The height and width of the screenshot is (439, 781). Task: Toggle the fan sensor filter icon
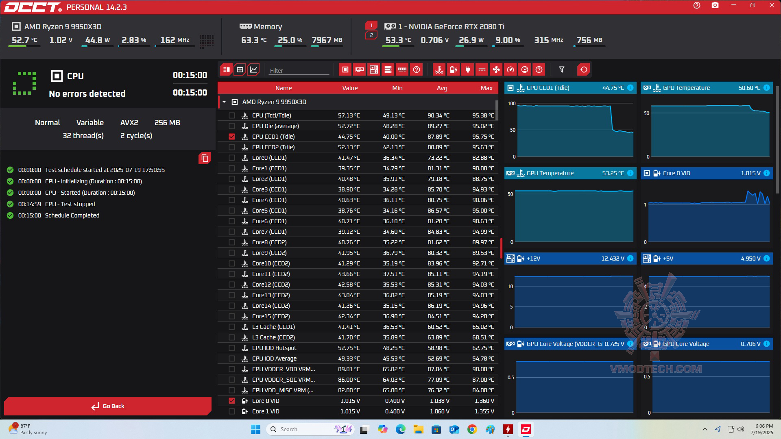coord(496,70)
